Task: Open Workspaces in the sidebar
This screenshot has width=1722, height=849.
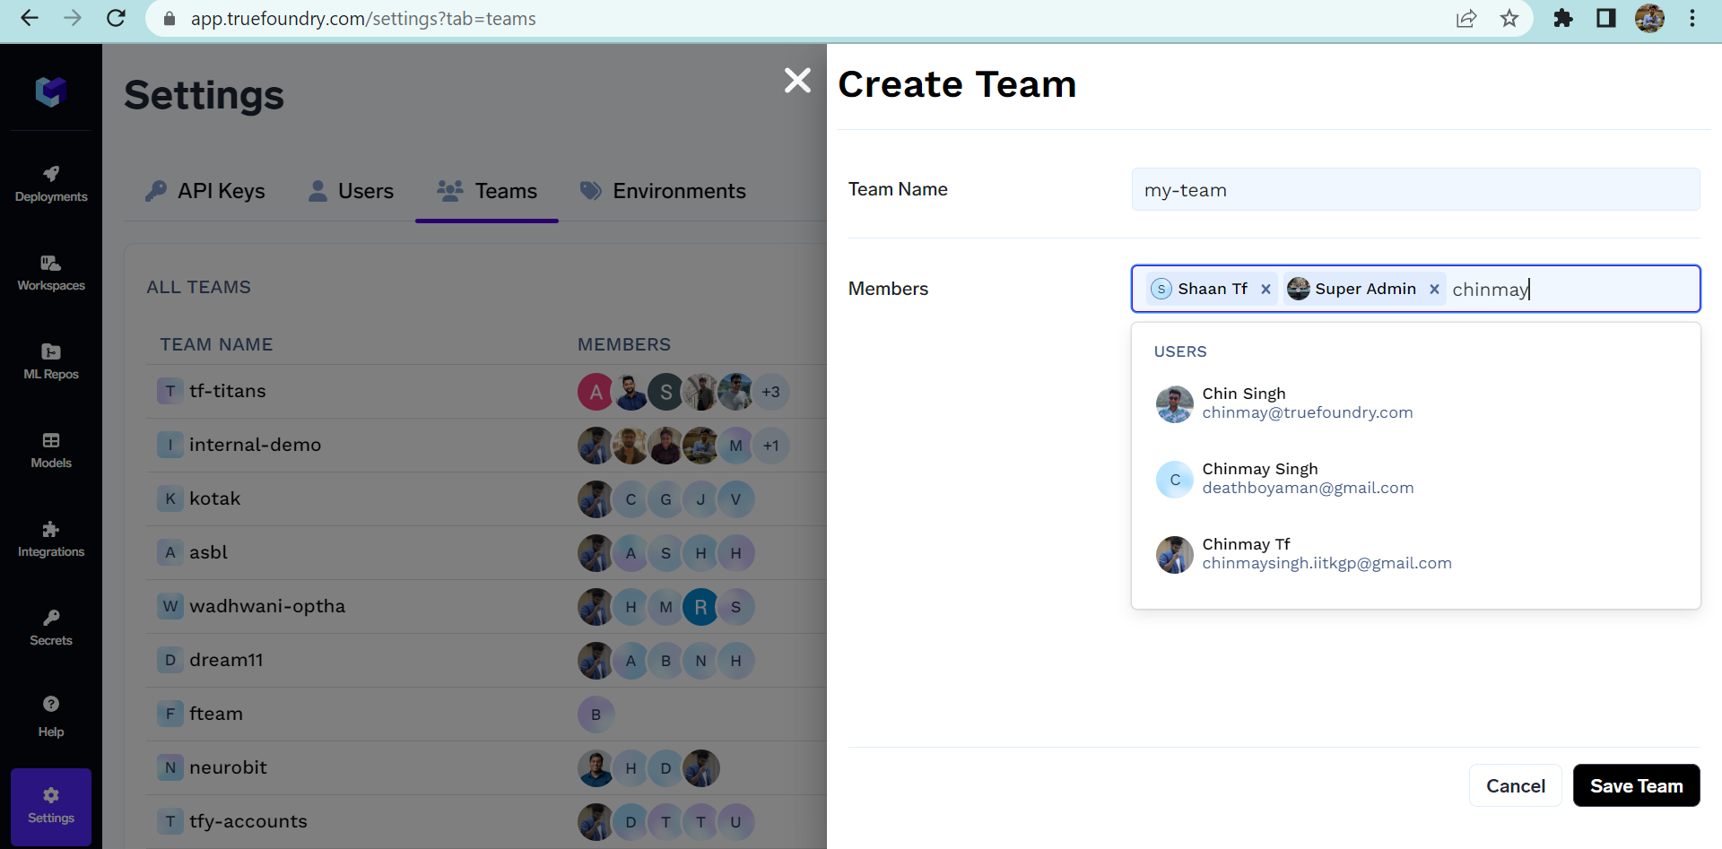Action: pyautogui.click(x=51, y=273)
